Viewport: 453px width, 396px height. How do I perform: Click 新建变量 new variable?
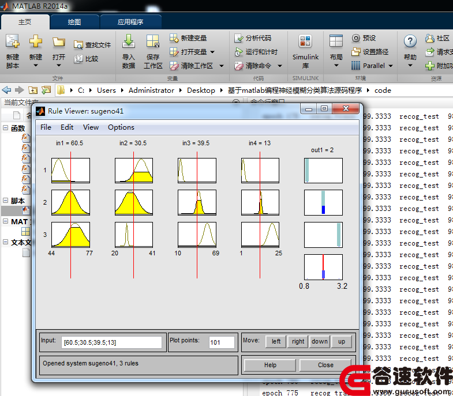(x=188, y=38)
